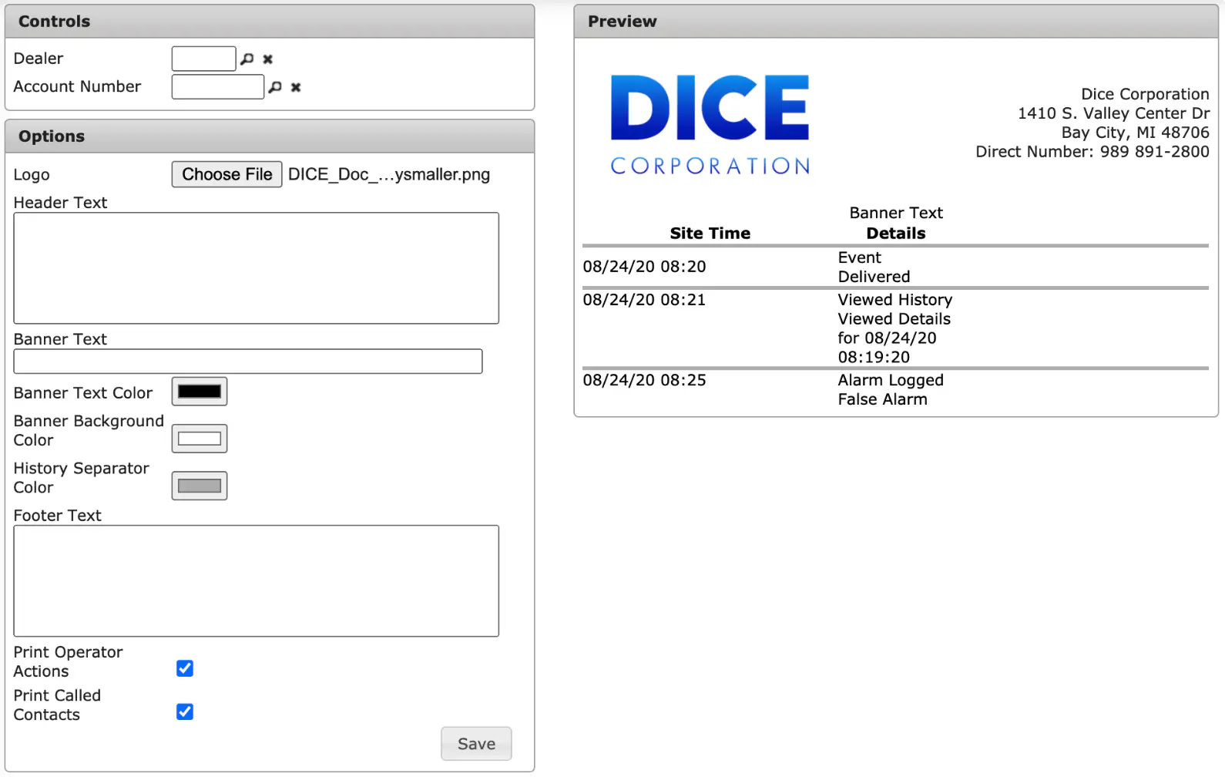Click the 'Dice Corporation' address heading

[1145, 94]
